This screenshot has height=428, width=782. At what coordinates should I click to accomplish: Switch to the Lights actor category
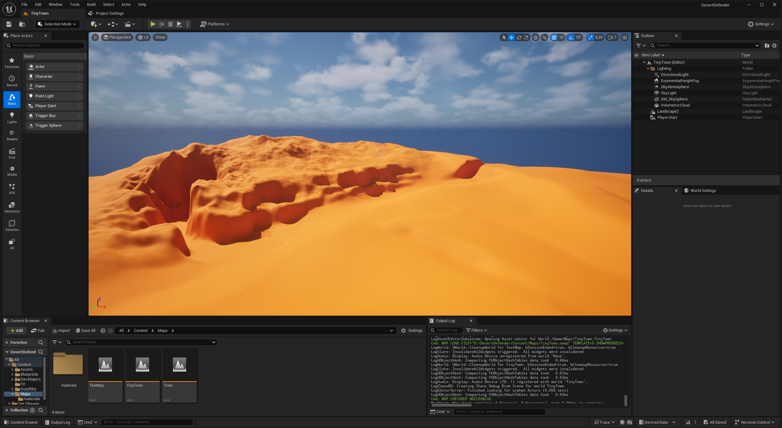(12, 118)
